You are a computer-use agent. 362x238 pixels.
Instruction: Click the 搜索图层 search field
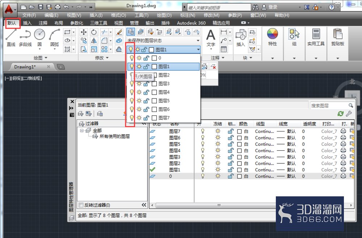[329, 106]
